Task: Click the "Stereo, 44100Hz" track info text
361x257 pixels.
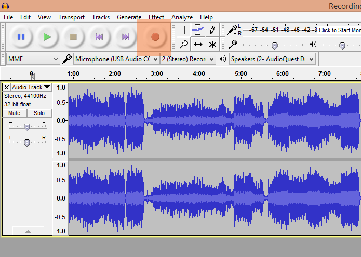Action: point(25,96)
